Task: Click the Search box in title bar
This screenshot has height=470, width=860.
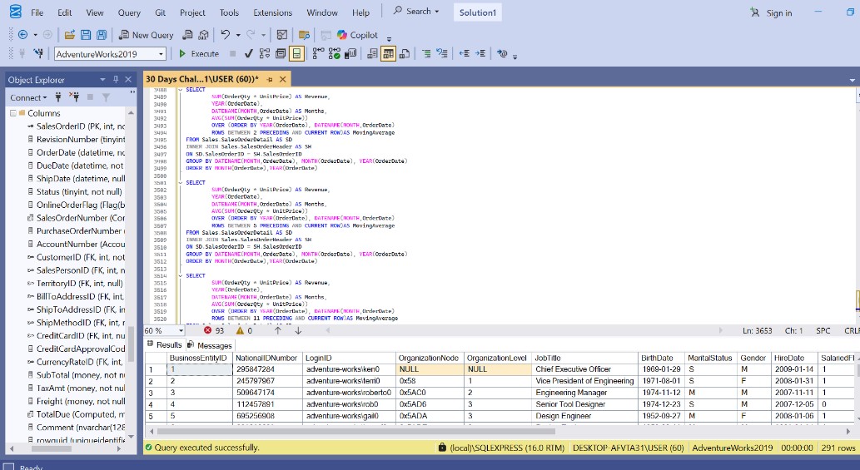Action: (x=418, y=12)
